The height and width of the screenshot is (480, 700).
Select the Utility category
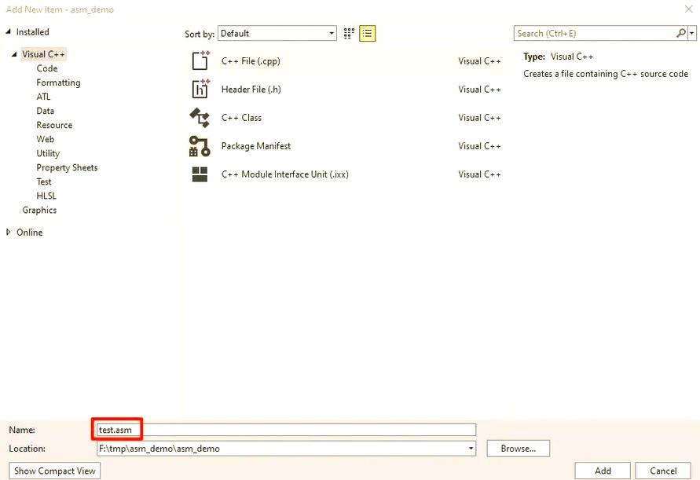pos(48,153)
